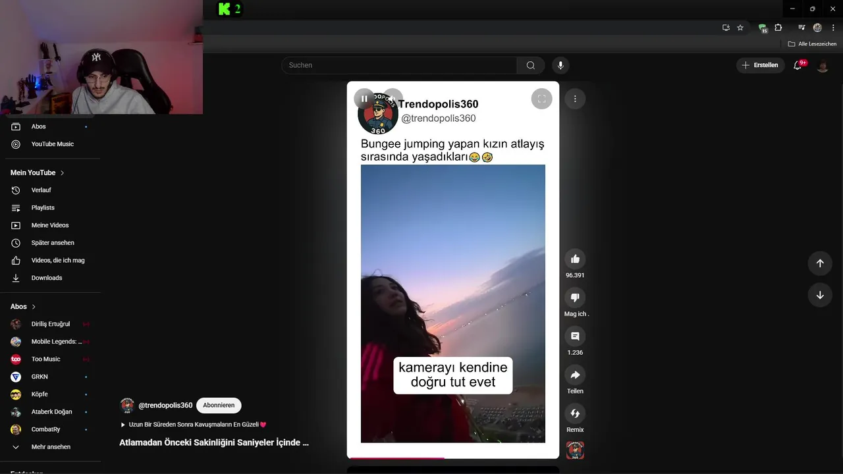
Task: Start voice search with the microphone
Action: pyautogui.click(x=560, y=65)
